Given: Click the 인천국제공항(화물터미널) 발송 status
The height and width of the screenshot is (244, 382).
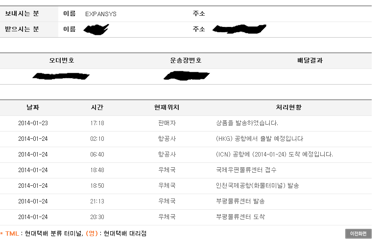Looking at the screenshot, I should point(257,186).
